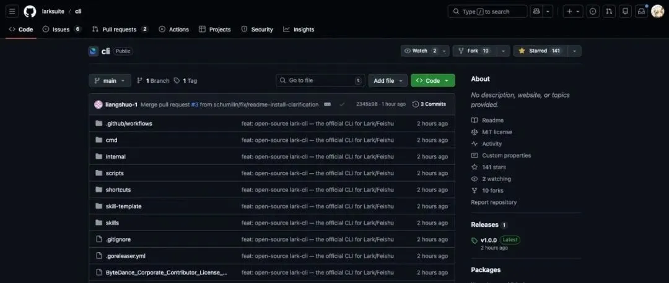Open the Releases heading link
This screenshot has width=669, height=283.
(484, 225)
